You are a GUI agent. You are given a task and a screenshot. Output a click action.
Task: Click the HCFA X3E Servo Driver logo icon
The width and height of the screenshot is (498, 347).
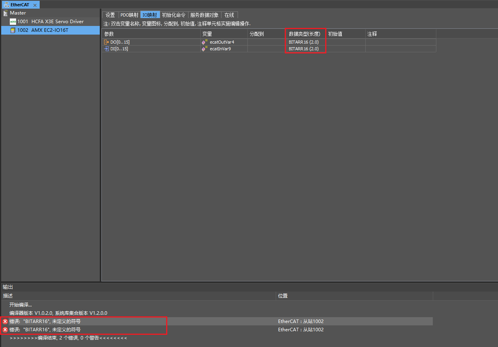point(13,22)
